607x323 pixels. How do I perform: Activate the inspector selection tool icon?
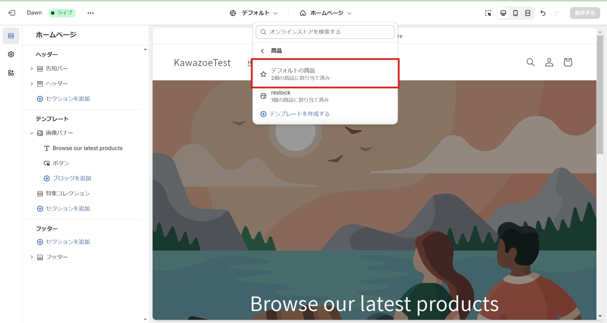coord(488,13)
